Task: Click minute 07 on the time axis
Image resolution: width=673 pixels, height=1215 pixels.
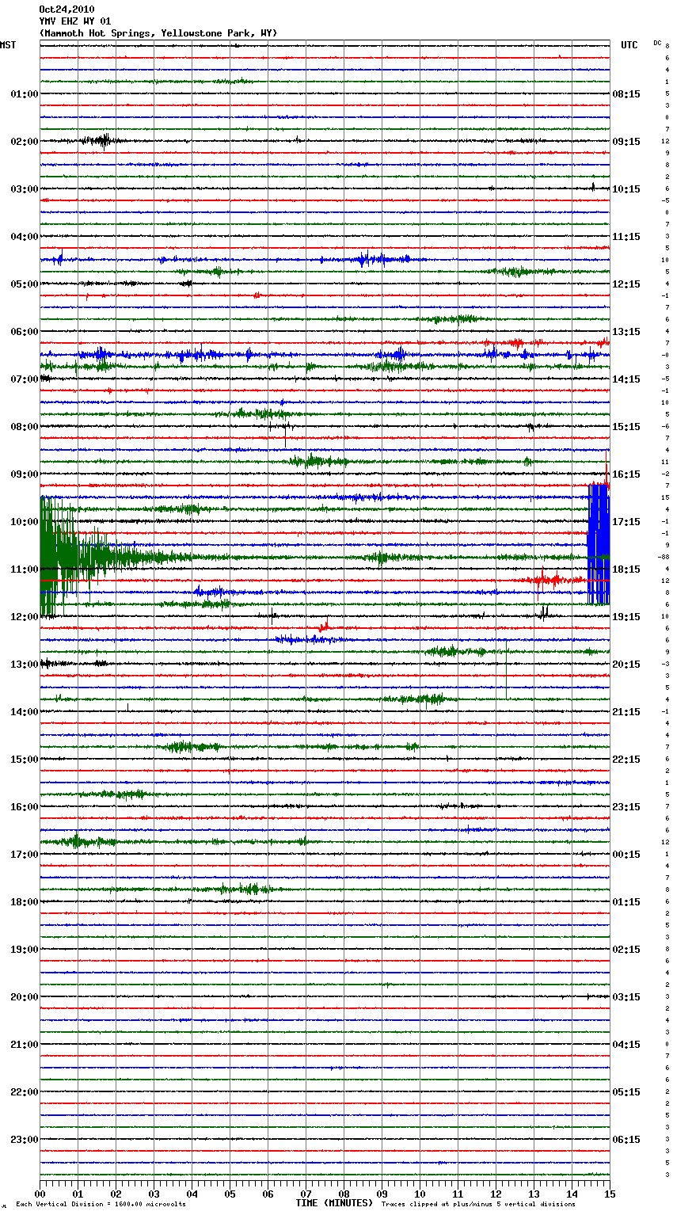Action: (306, 1194)
